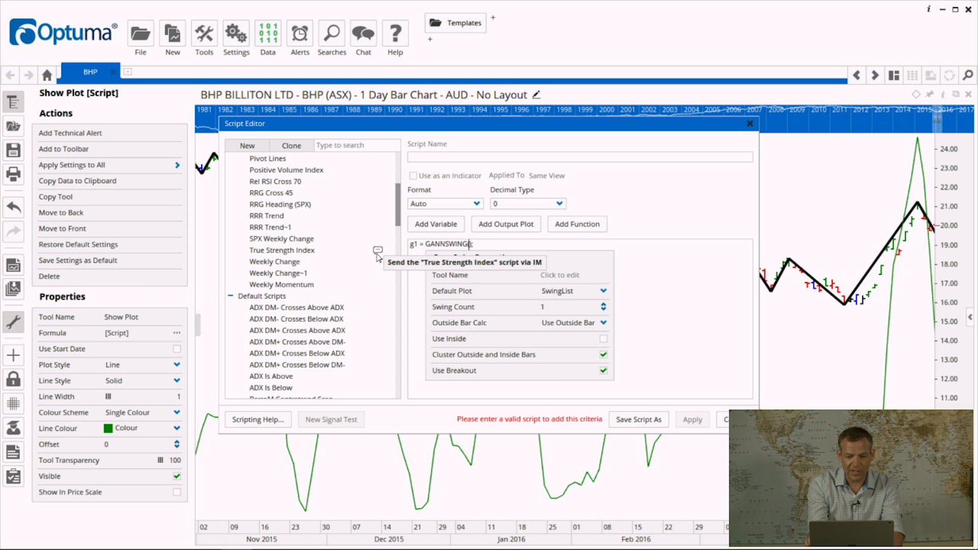Open the Help question mark icon
The width and height of the screenshot is (978, 550).
click(x=395, y=34)
